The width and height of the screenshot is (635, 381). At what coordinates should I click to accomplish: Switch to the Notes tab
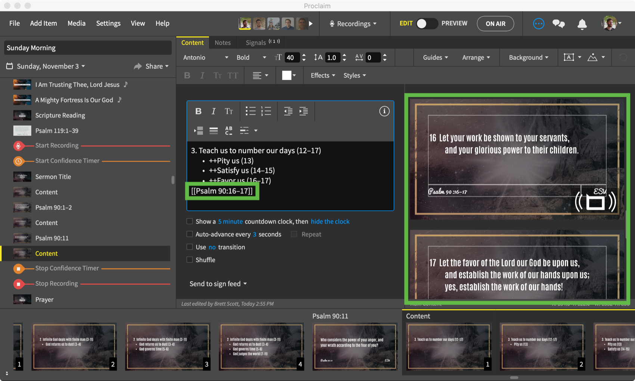223,43
